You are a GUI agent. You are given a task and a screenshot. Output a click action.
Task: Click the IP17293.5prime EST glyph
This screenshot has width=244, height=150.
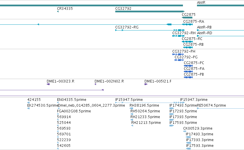tap(172, 114)
